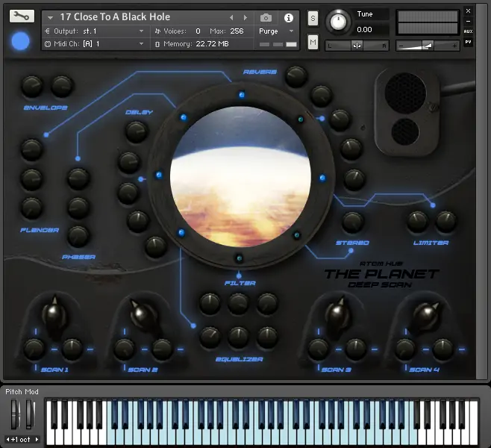Screen dimensions: 491x448
Task: Mute the instrument with the M button
Action: click(x=313, y=42)
